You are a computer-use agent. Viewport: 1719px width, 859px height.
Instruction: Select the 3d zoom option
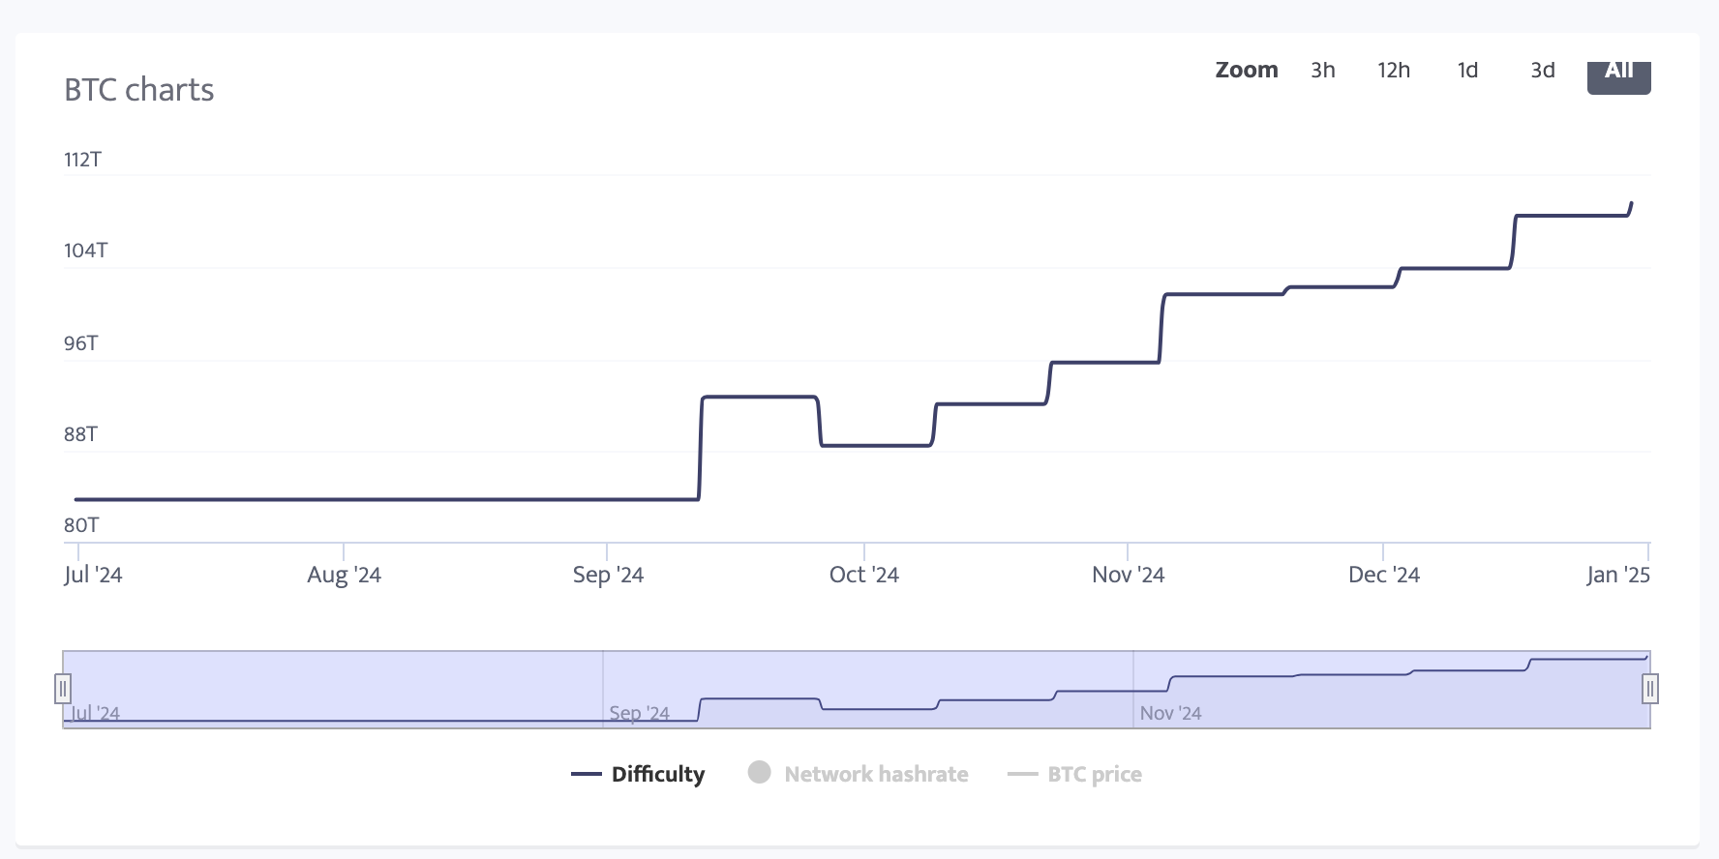(1543, 71)
